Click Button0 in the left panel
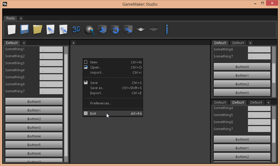This screenshot has width=280, height=166. (34, 101)
